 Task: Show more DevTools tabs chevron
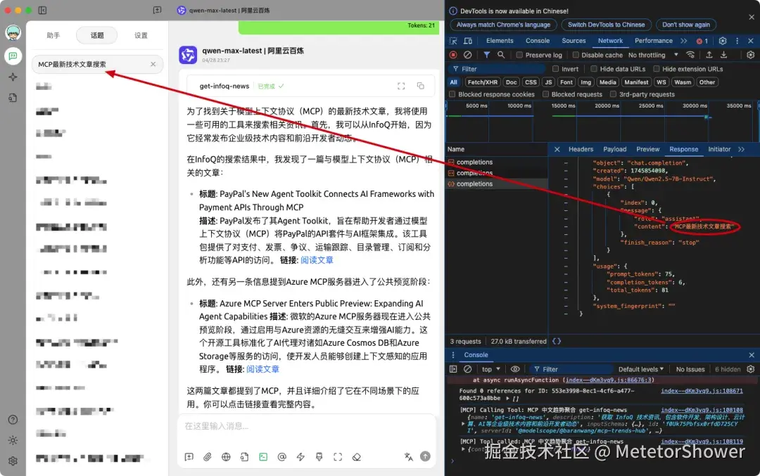684,41
